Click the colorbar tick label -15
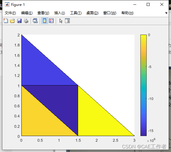 (x=151, y=131)
